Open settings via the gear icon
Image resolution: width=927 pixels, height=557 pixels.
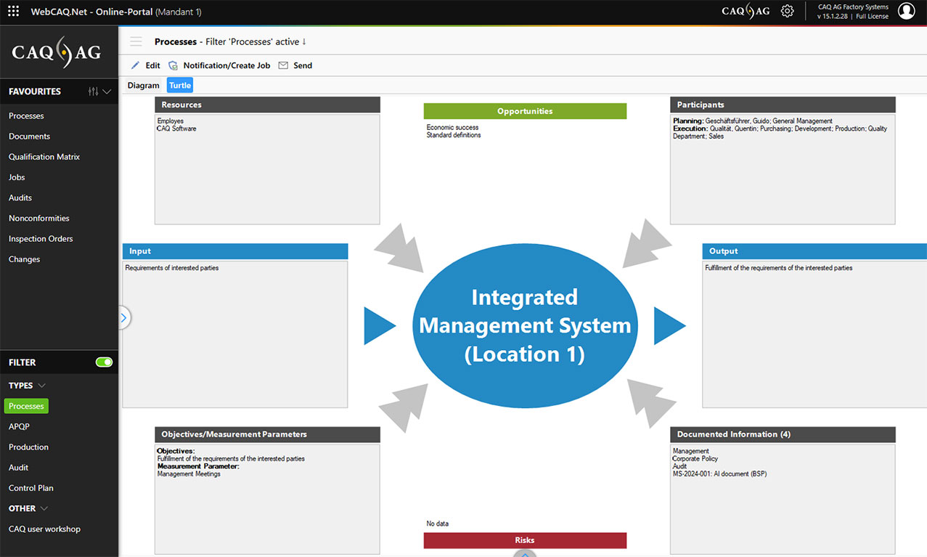coord(787,11)
